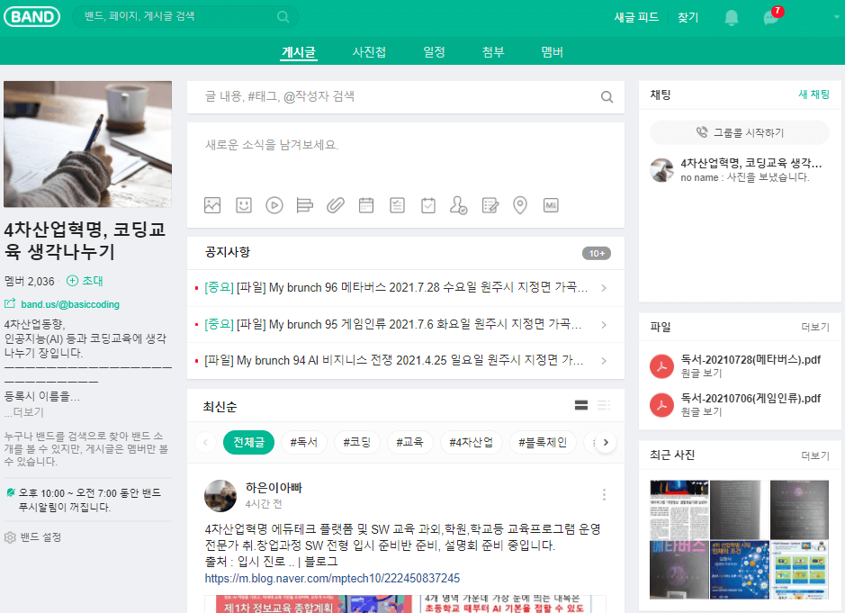
Task: Filter posts by #4차산업
Action: 471,443
